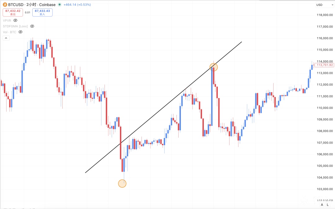Select the orange circle marker at chart low
The image size is (335, 209).
coord(122,184)
